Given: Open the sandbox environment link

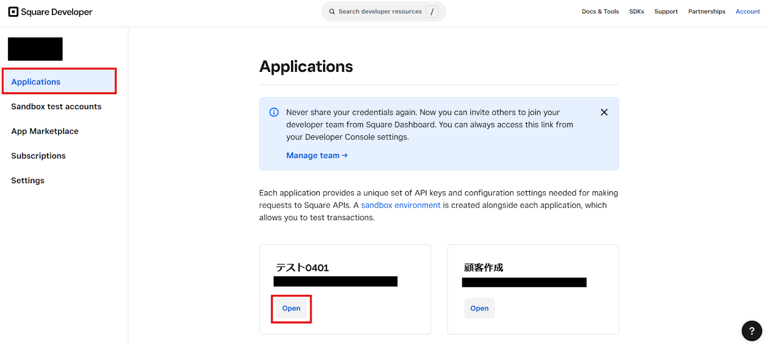Looking at the screenshot, I should (401, 205).
